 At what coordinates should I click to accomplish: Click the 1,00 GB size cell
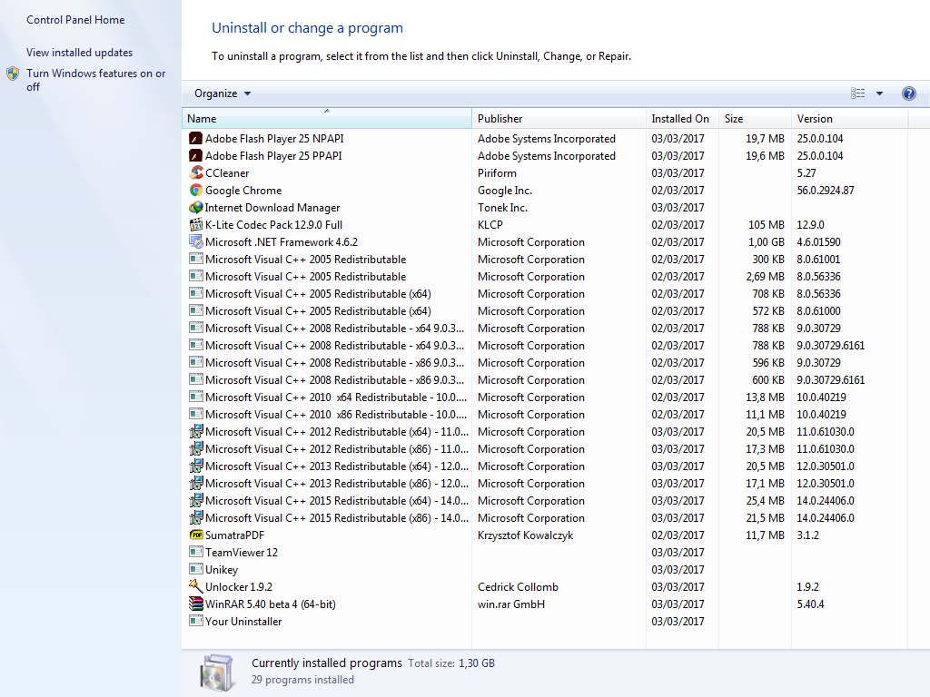(x=767, y=241)
